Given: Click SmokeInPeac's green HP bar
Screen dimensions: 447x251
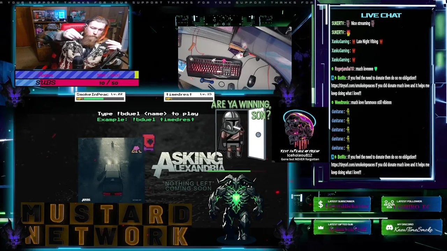Looking at the screenshot, I should pos(100,99).
